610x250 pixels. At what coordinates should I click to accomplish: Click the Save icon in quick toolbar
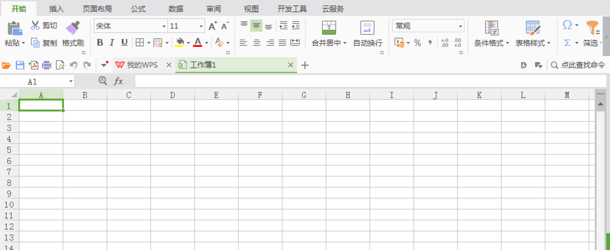[x=20, y=65]
